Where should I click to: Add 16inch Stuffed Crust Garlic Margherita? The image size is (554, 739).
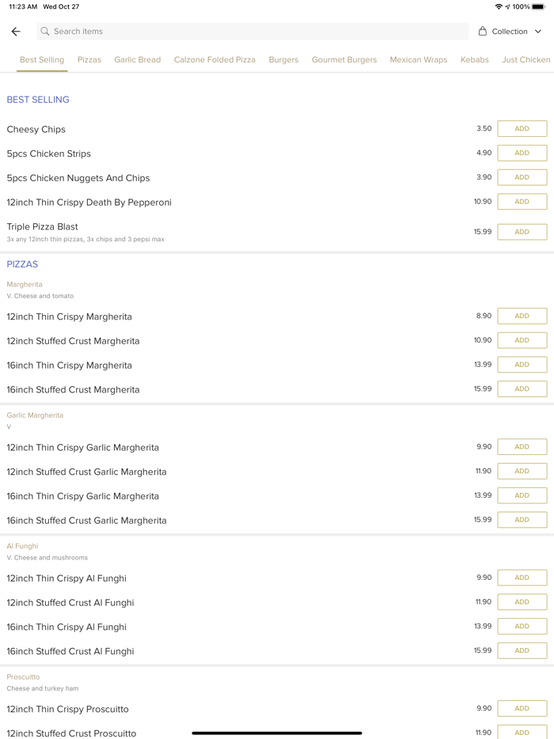[x=522, y=520]
